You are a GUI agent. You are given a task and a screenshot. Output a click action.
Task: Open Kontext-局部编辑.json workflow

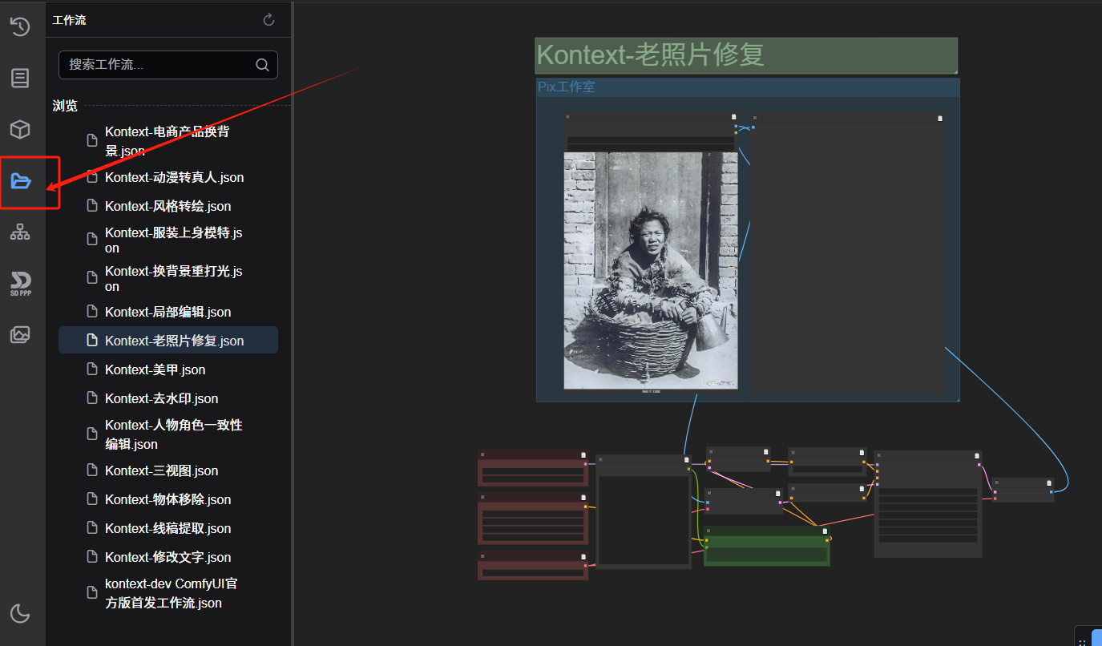(x=168, y=312)
